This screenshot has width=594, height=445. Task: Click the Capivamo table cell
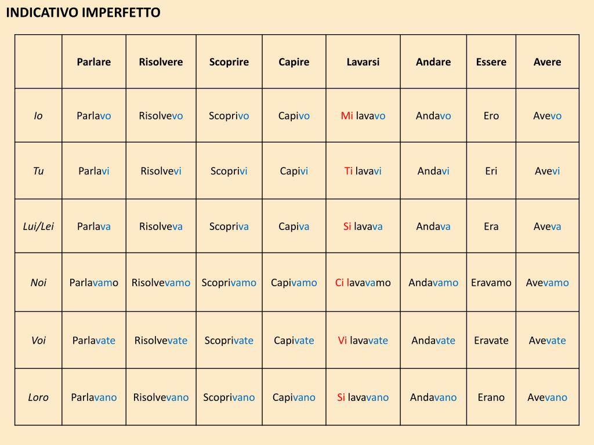pyautogui.click(x=294, y=283)
